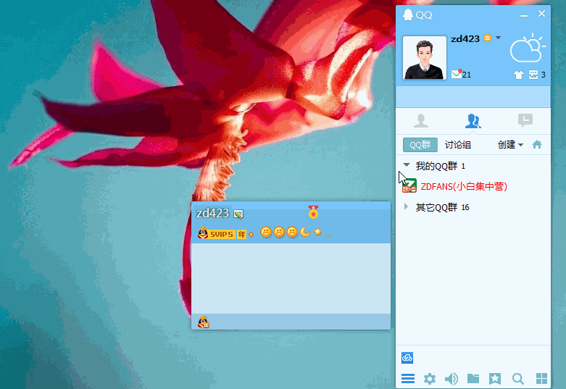Expand the 其它QQ群 group list
566x389 pixels.
click(407, 207)
